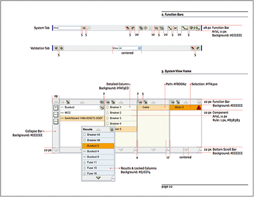Click the bottom scroll arrow of Cable column
Screen dimensions: 254x197
153,150
